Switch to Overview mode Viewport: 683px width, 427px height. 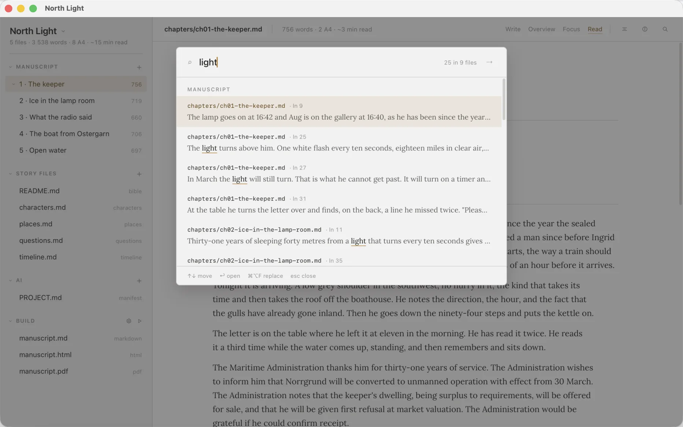[x=541, y=29]
